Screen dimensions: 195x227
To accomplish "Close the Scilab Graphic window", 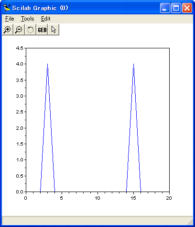I will pyautogui.click(x=187, y=8).
